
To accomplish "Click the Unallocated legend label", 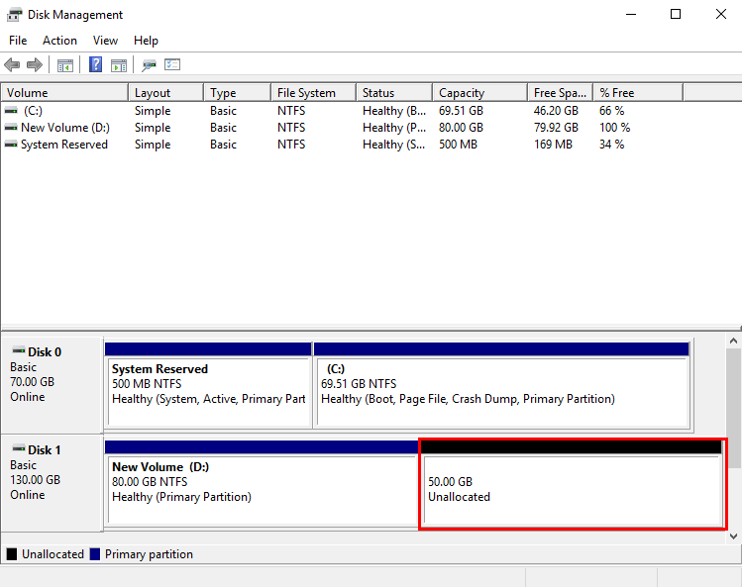I will [53, 554].
